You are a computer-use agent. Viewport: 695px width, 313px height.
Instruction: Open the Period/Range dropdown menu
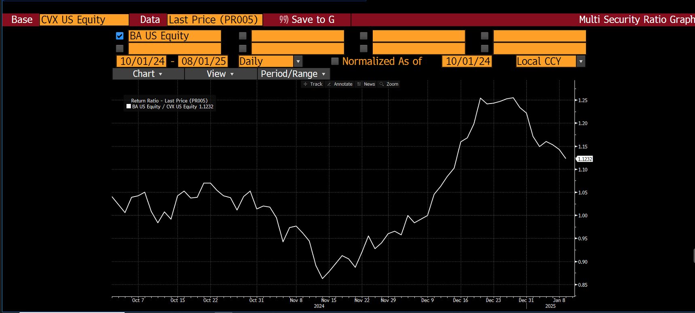(293, 74)
